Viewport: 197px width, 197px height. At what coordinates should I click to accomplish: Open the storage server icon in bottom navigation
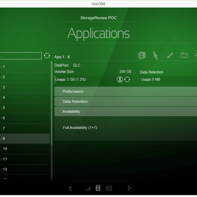coord(109,188)
